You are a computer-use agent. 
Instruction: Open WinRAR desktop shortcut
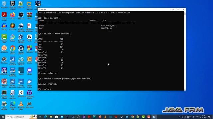point(29,16)
